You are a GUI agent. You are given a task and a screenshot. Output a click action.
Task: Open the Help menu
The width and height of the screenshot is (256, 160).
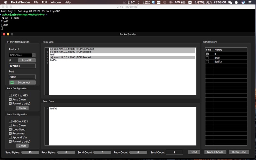tap(68, 2)
